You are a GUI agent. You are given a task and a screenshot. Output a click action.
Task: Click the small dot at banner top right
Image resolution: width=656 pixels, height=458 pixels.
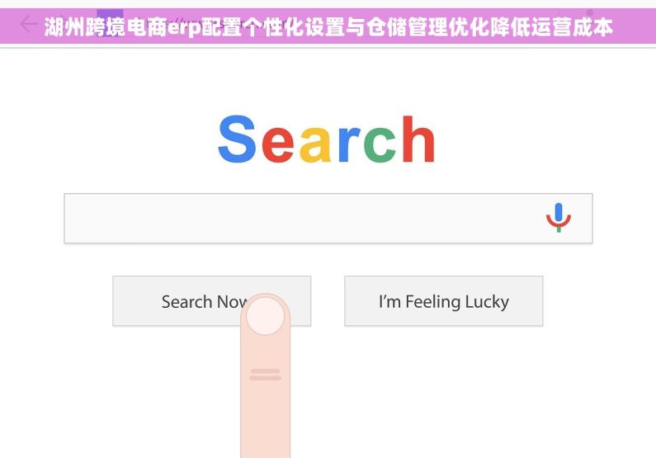[590, 12]
